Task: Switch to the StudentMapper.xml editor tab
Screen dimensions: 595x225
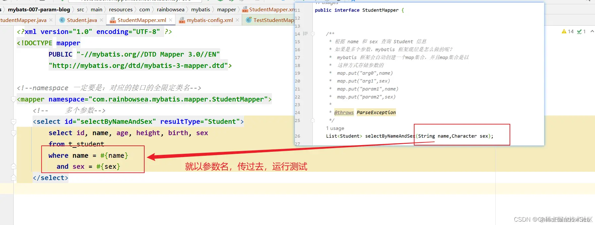Action: (x=142, y=20)
